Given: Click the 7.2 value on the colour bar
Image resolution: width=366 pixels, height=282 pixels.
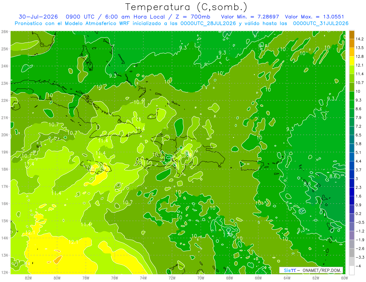Looking at the screenshot, I should click(x=358, y=126).
